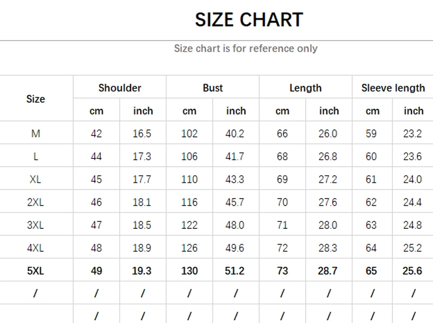Screen dimensions: 433x323
Task: Click the 51.2 bust inch value
Action: (x=235, y=271)
